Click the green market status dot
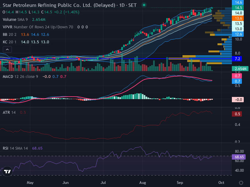Viewport: 250px width, 187px height. pyautogui.click(x=144, y=5)
